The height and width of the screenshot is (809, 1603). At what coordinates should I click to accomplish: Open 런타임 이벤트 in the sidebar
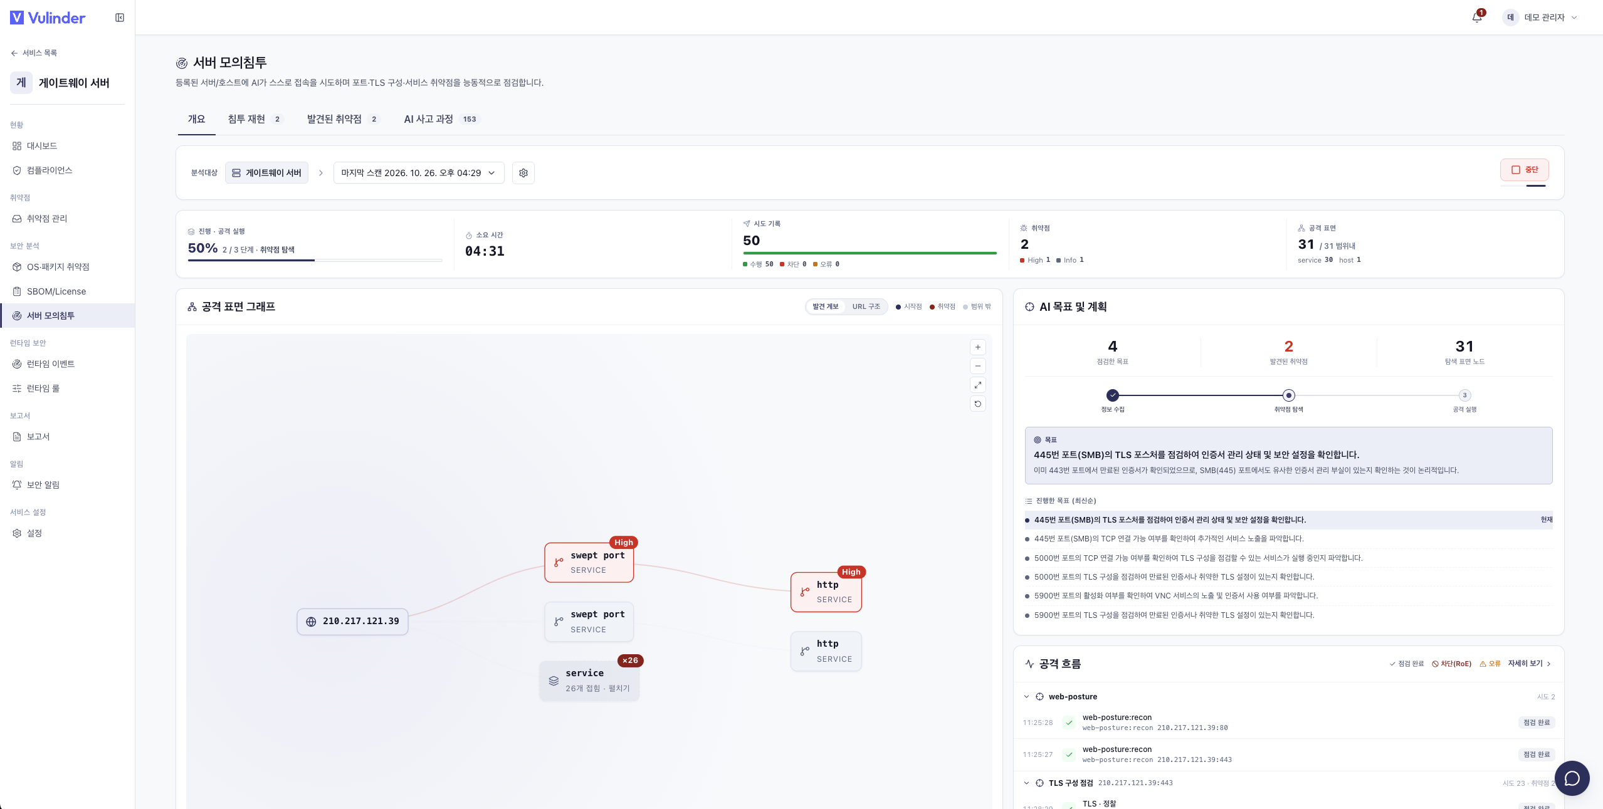pyautogui.click(x=67, y=364)
